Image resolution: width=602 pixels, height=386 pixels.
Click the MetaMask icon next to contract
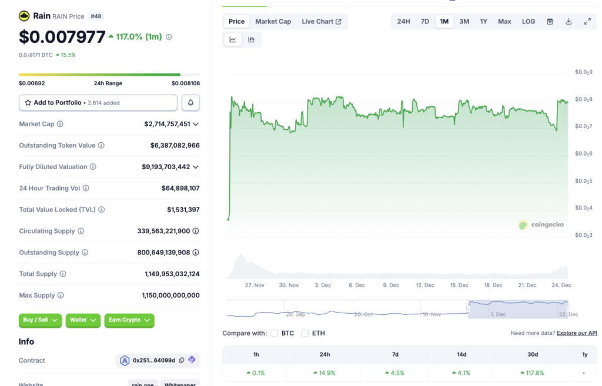point(192,360)
